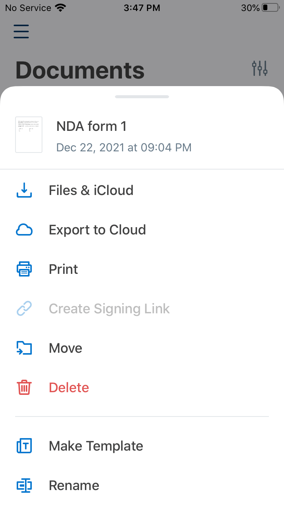The height and width of the screenshot is (506, 284).
Task: Choose Move for NDA form 1
Action: 66,348
